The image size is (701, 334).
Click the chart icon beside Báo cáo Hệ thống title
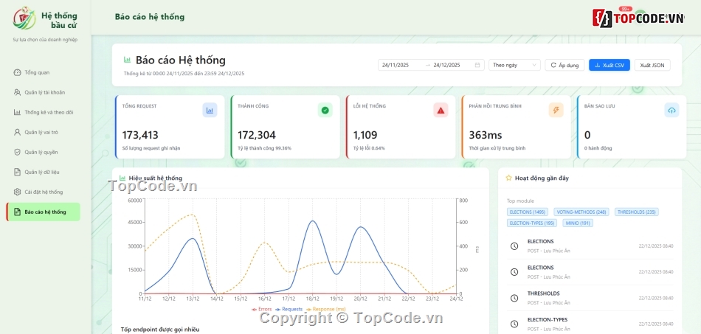coord(128,60)
